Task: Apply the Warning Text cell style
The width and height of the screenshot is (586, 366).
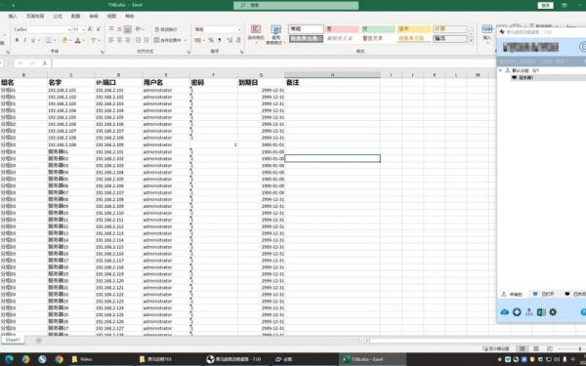Action: click(x=378, y=38)
